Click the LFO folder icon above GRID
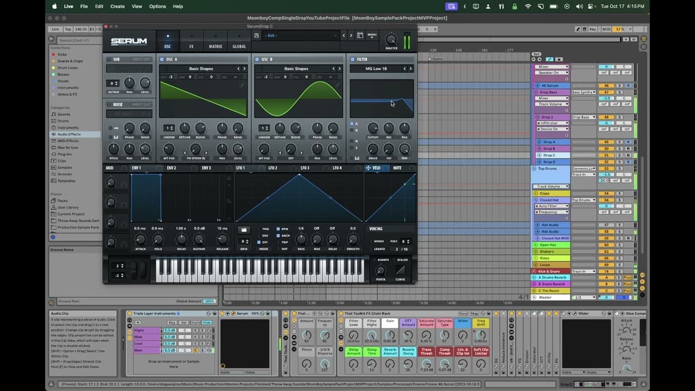Viewport: 695px width, 391px height. (x=244, y=230)
